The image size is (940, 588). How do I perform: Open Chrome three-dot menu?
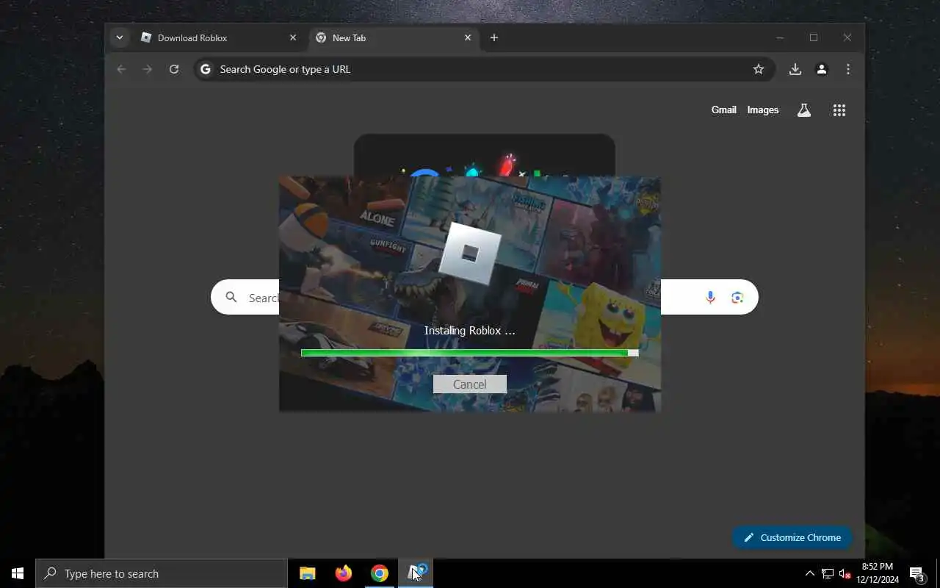point(848,69)
